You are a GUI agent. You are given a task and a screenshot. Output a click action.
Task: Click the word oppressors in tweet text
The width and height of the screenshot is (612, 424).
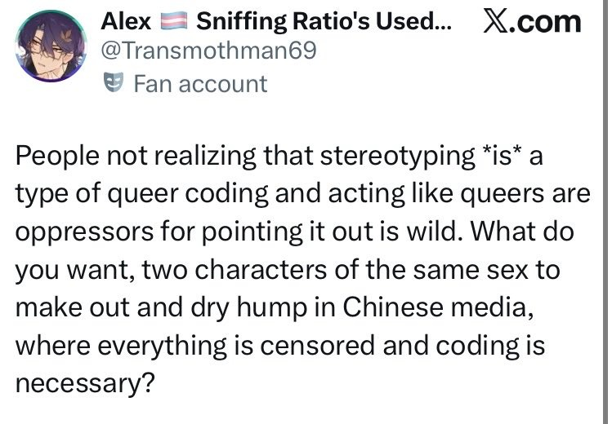pos(84,232)
